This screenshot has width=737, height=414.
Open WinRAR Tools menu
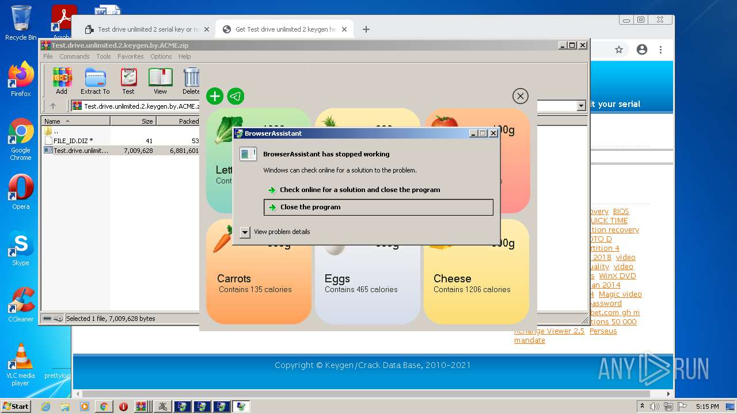[x=104, y=56]
